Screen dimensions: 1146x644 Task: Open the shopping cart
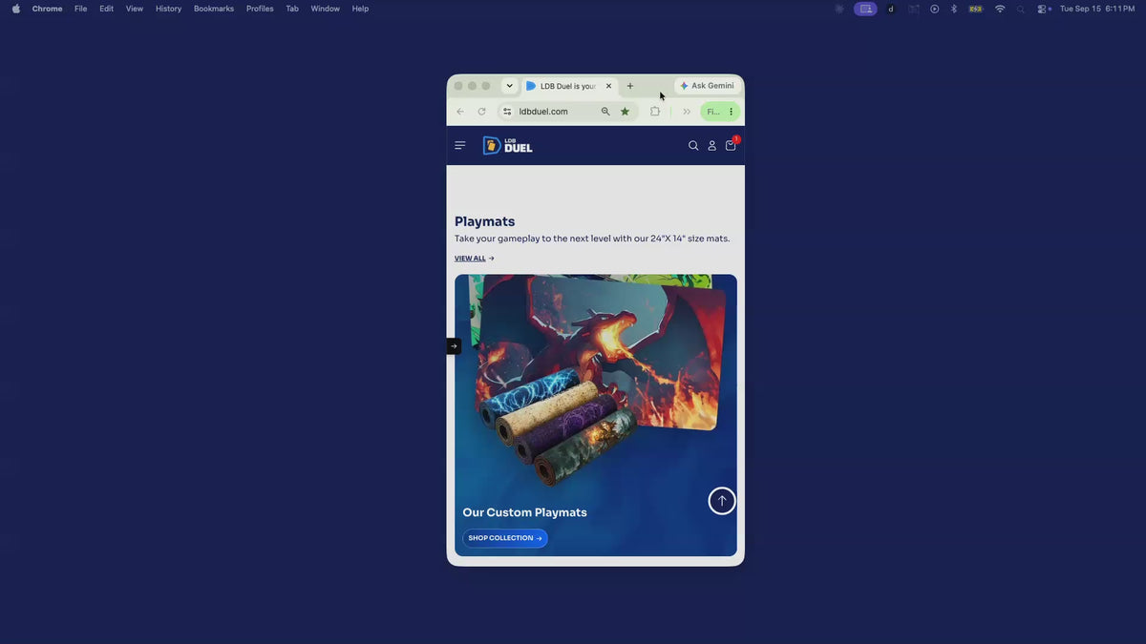click(731, 145)
